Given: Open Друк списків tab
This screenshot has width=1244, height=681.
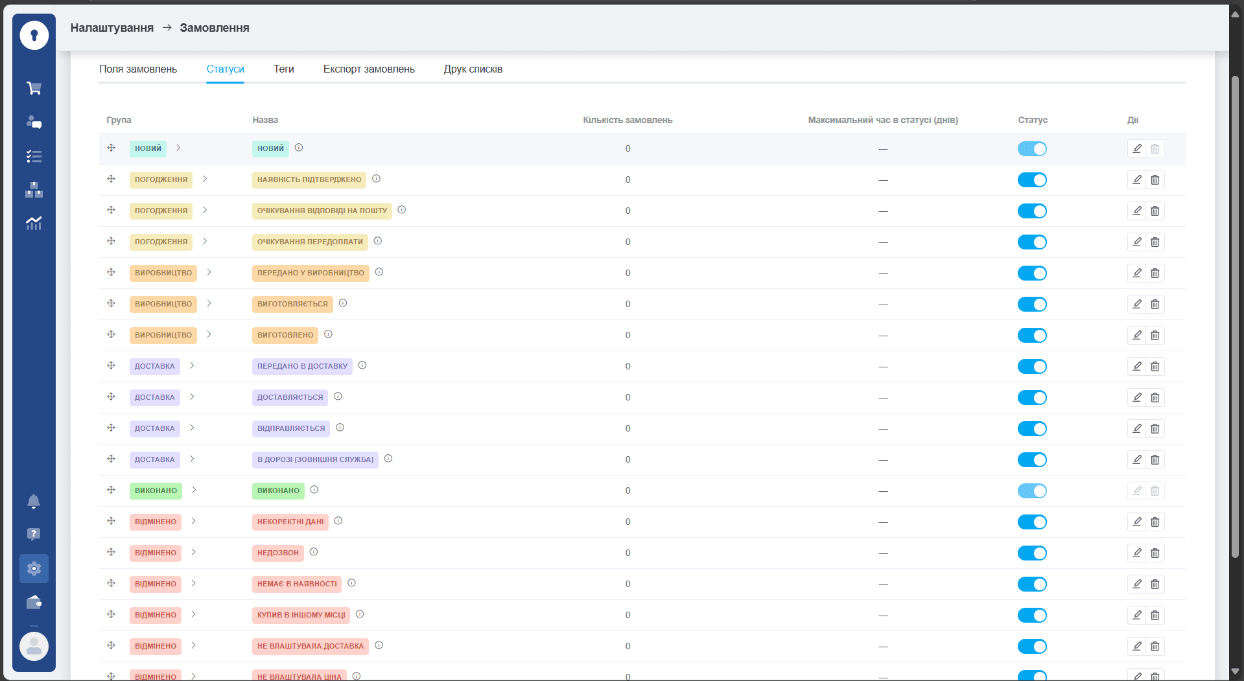Looking at the screenshot, I should tap(473, 69).
